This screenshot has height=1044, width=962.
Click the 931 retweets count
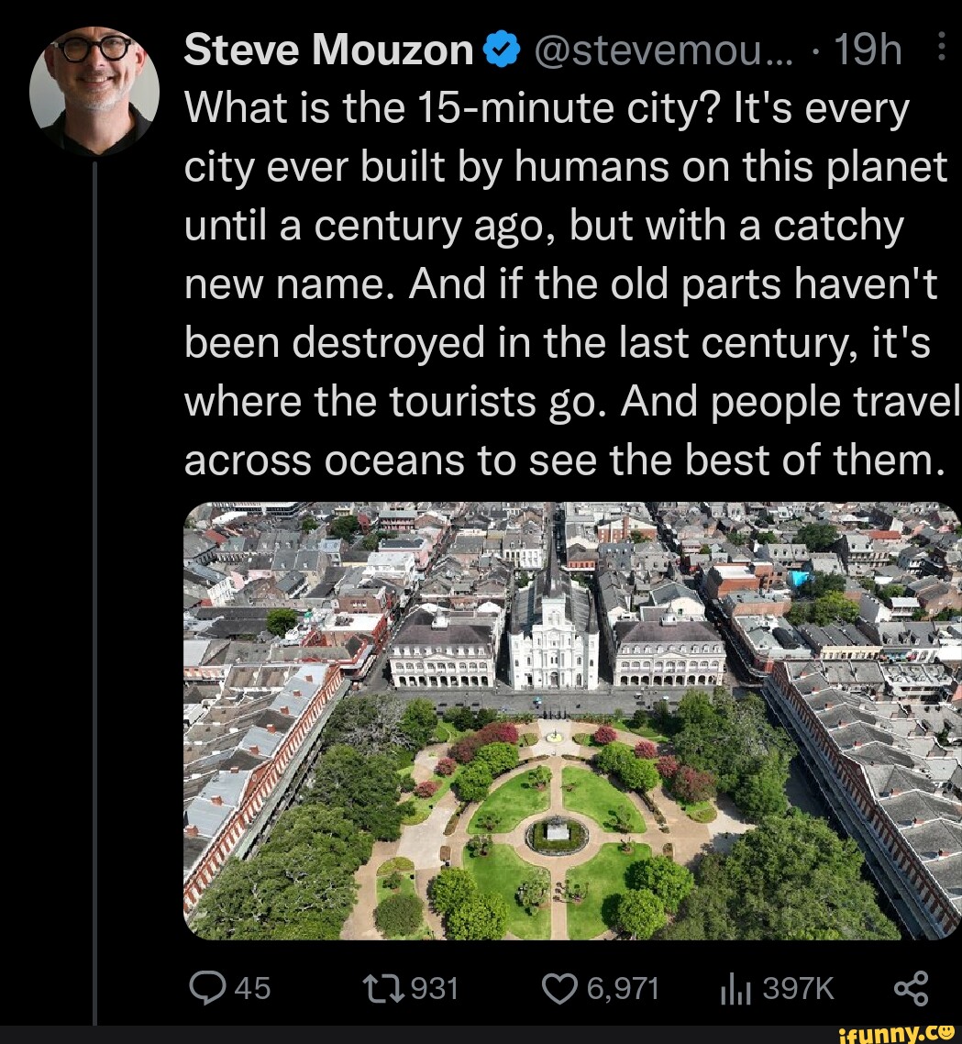tap(434, 988)
